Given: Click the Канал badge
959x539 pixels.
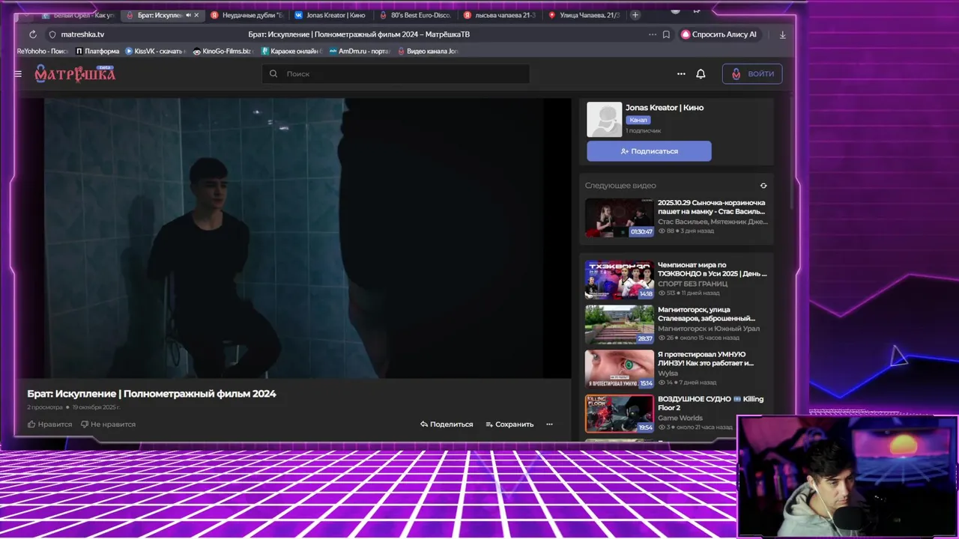Looking at the screenshot, I should (638, 120).
